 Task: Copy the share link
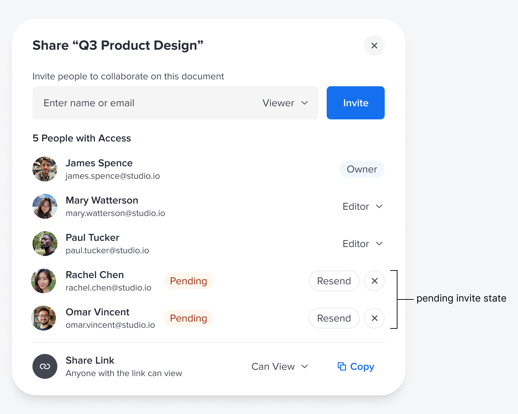tap(356, 366)
